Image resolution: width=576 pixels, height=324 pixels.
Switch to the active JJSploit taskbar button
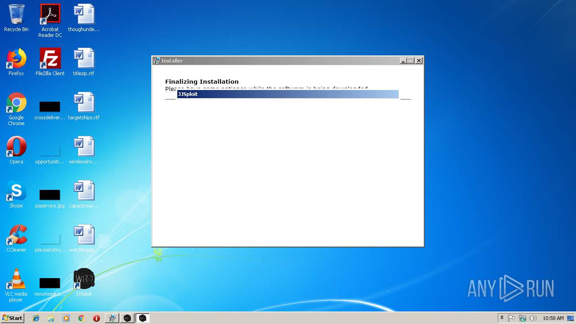point(143,318)
